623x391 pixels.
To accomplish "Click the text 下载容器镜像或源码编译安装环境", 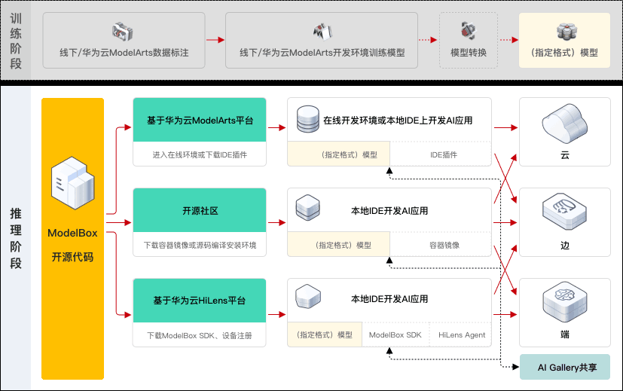I will pyautogui.click(x=200, y=245).
